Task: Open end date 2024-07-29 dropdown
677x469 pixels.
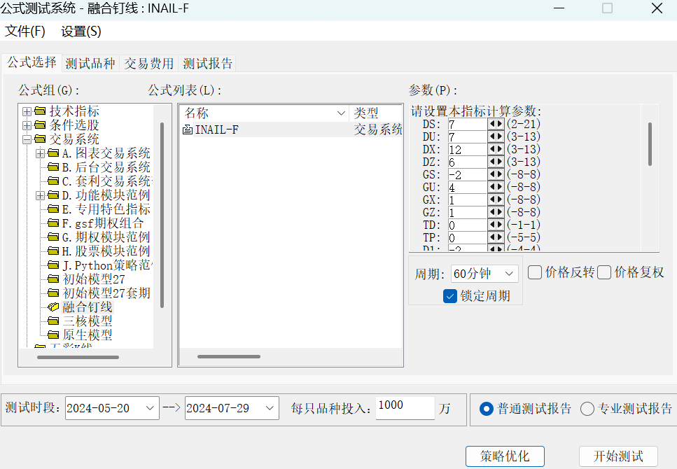Action: (x=270, y=408)
